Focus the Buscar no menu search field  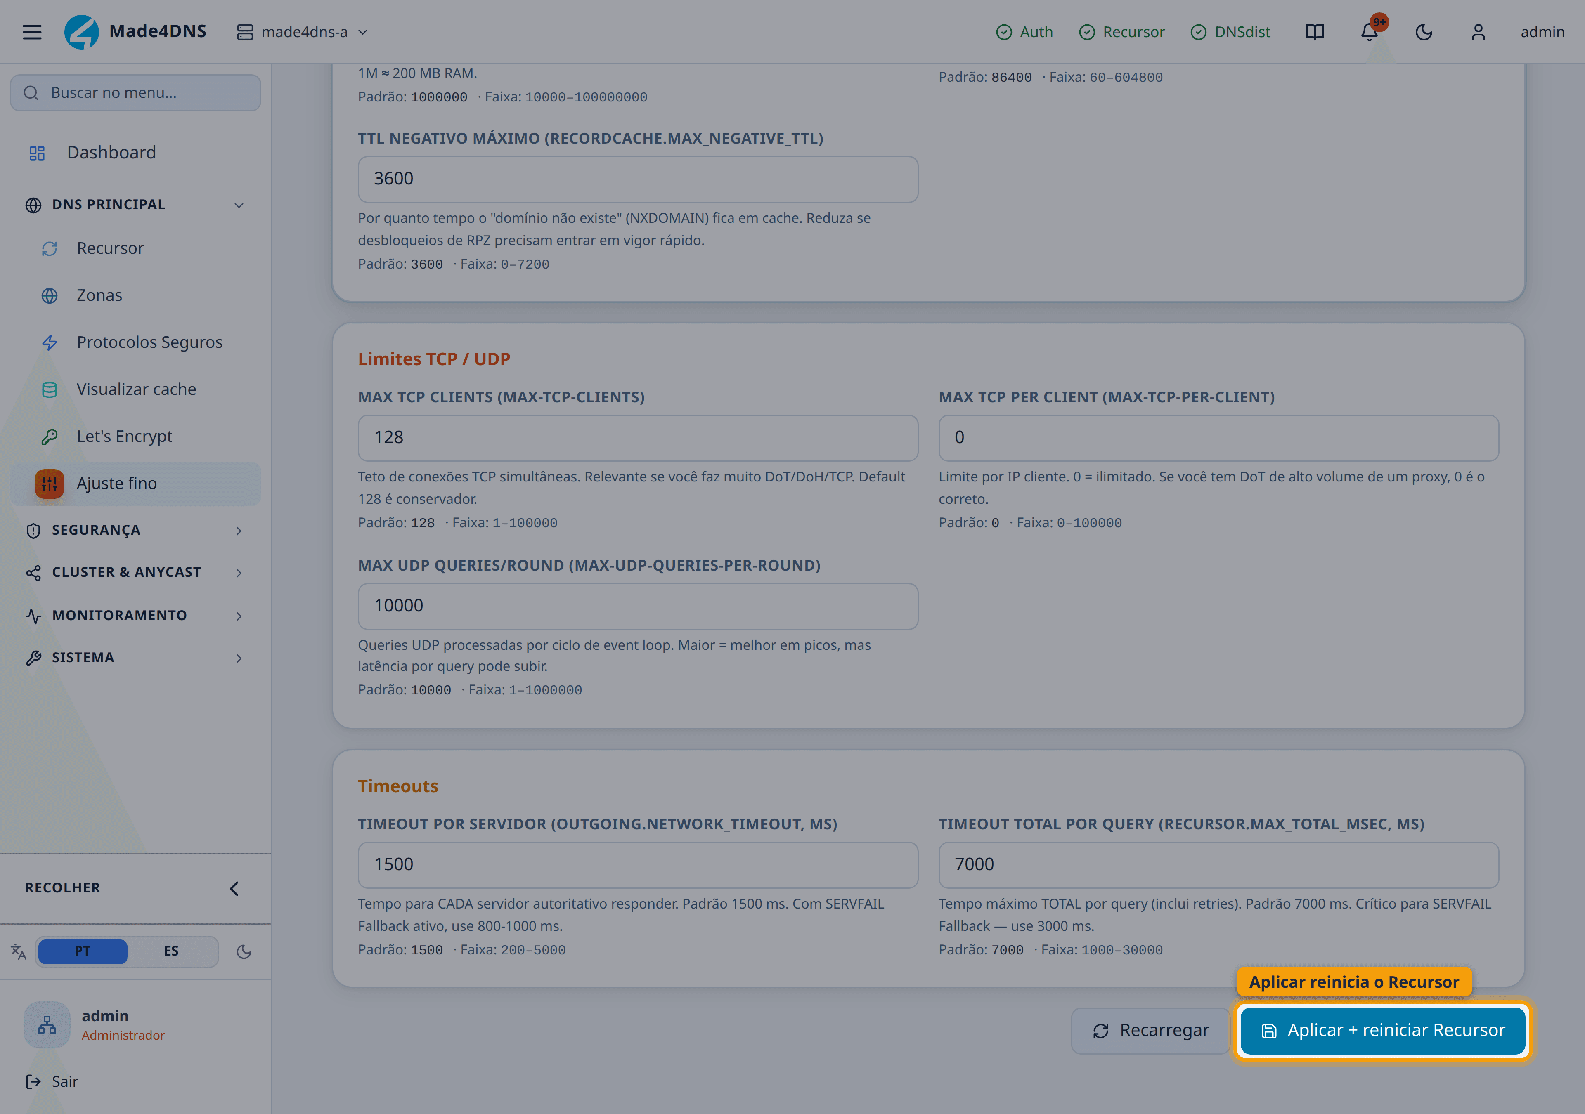click(x=135, y=92)
